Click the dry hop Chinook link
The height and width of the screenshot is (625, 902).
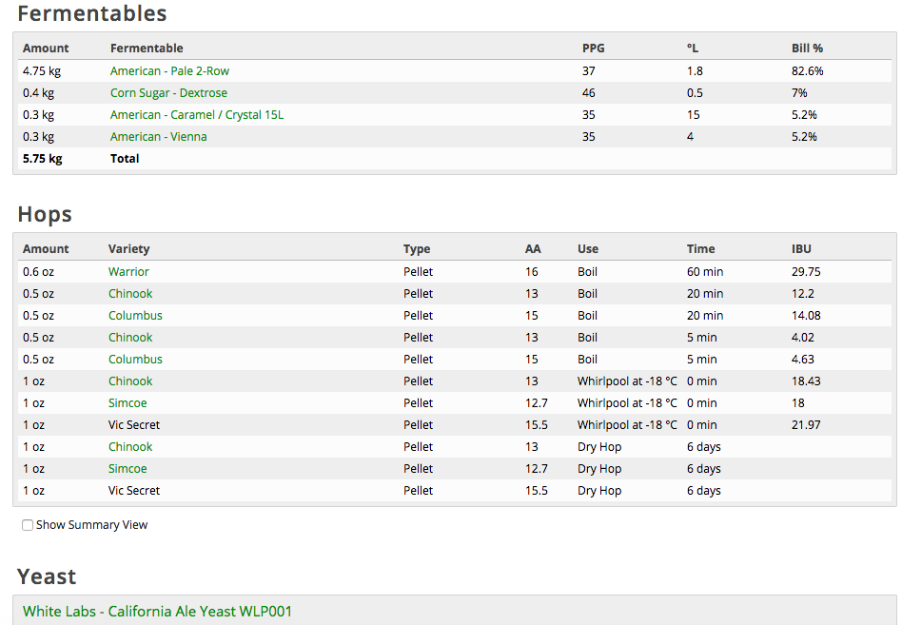[130, 446]
